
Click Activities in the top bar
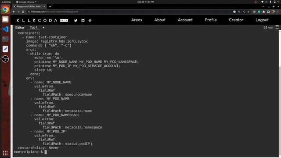tap(6, 2)
